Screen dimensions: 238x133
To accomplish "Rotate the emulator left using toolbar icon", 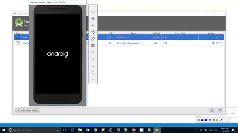I will pyautogui.click(x=93, y=32).
